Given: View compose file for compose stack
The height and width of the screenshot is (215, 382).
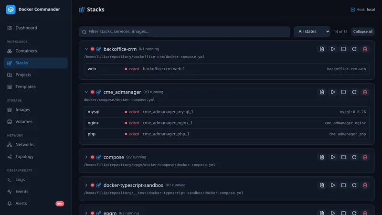Looking at the screenshot, I should click(322, 157).
